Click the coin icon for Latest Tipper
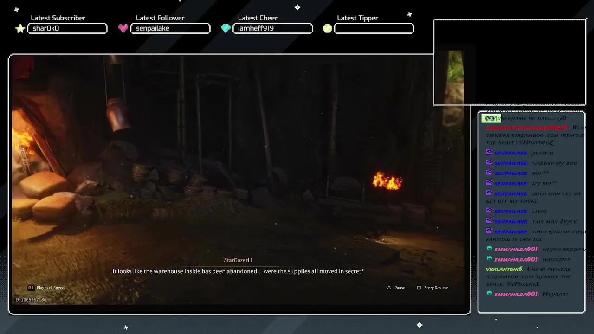The height and width of the screenshot is (334, 594). (328, 28)
